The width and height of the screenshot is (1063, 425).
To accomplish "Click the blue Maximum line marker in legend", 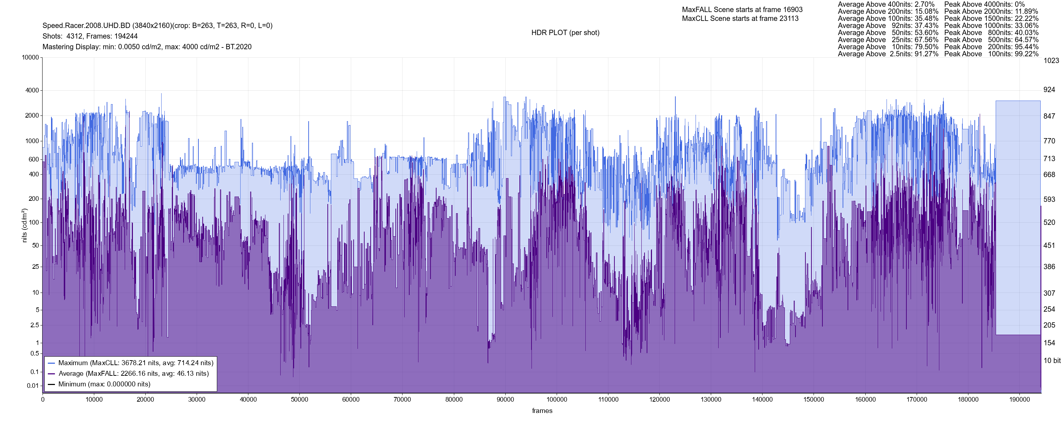I will tap(51, 363).
